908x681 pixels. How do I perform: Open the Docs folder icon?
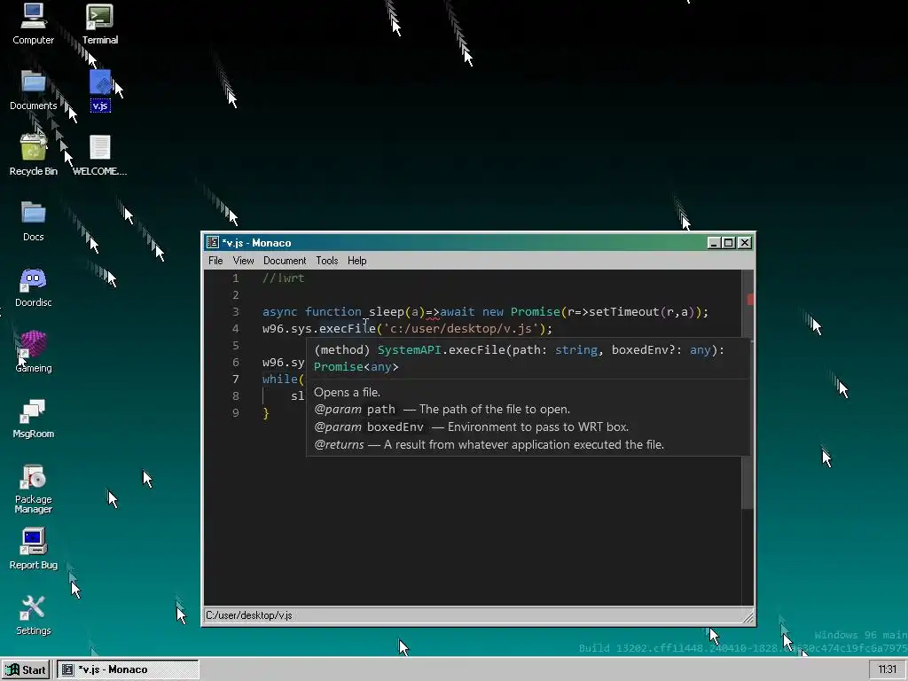click(33, 221)
